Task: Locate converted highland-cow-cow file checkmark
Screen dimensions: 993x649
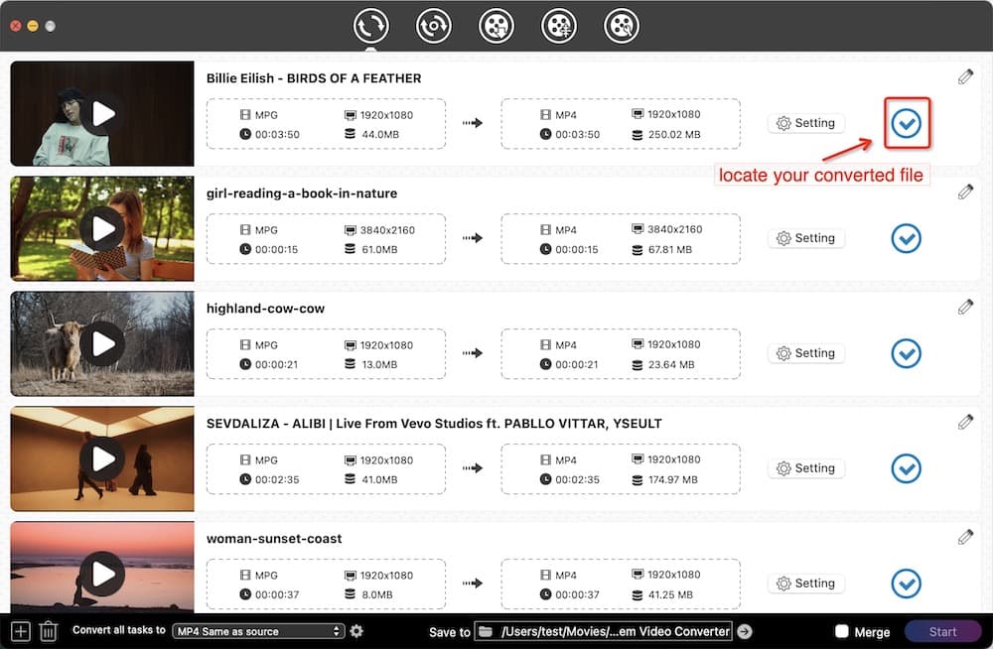Action: coord(907,353)
